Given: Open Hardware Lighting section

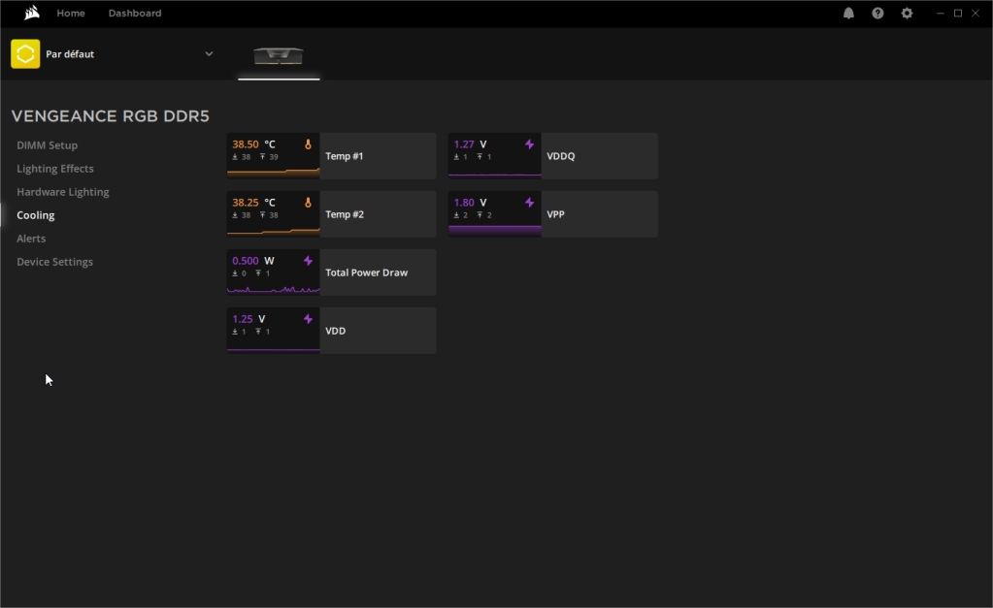Looking at the screenshot, I should pos(63,192).
